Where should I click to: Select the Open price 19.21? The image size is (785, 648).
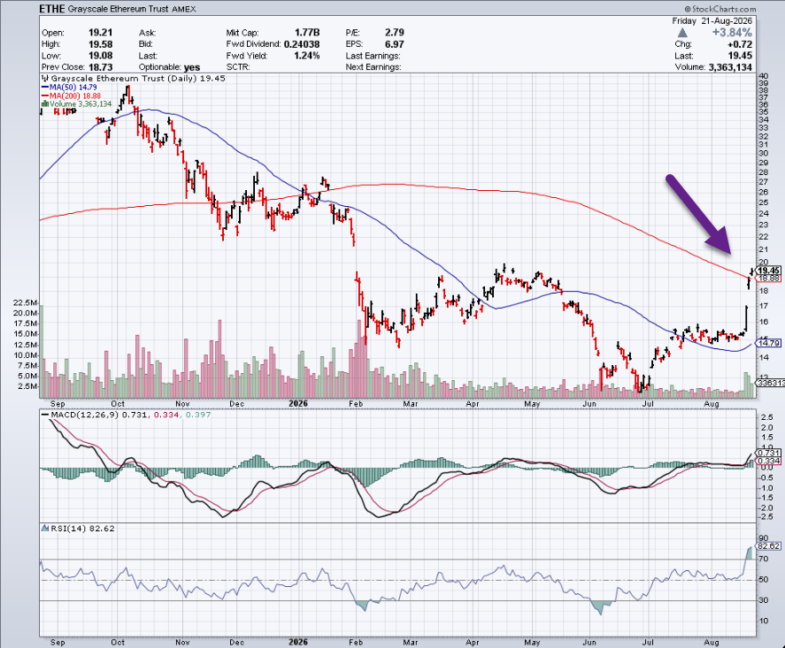(x=101, y=33)
